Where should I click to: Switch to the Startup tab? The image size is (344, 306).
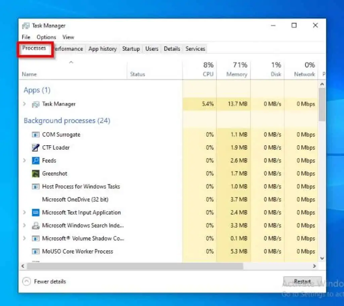tap(131, 49)
